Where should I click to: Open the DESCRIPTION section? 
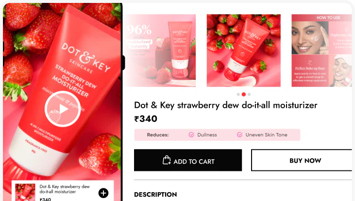(x=155, y=194)
